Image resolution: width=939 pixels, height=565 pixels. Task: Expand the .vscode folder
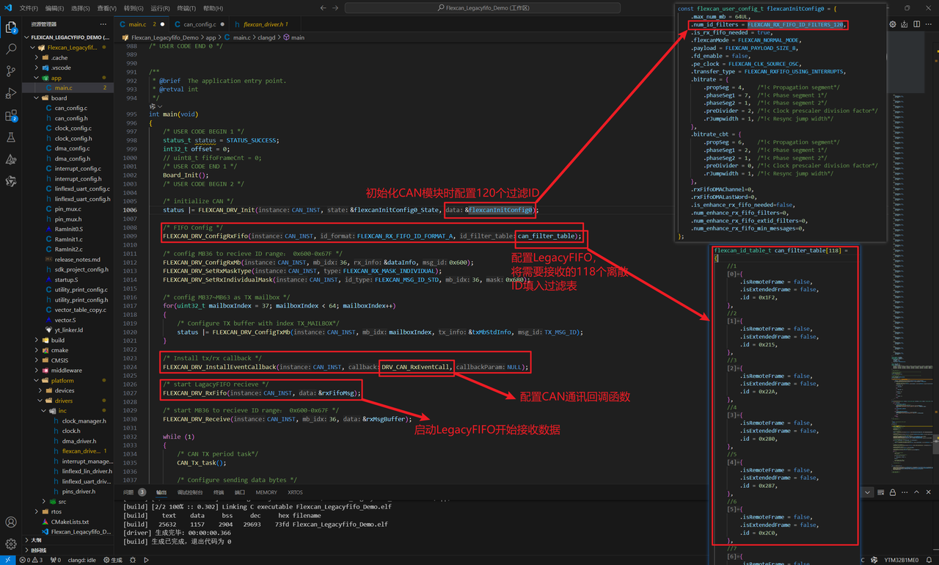(x=61, y=68)
